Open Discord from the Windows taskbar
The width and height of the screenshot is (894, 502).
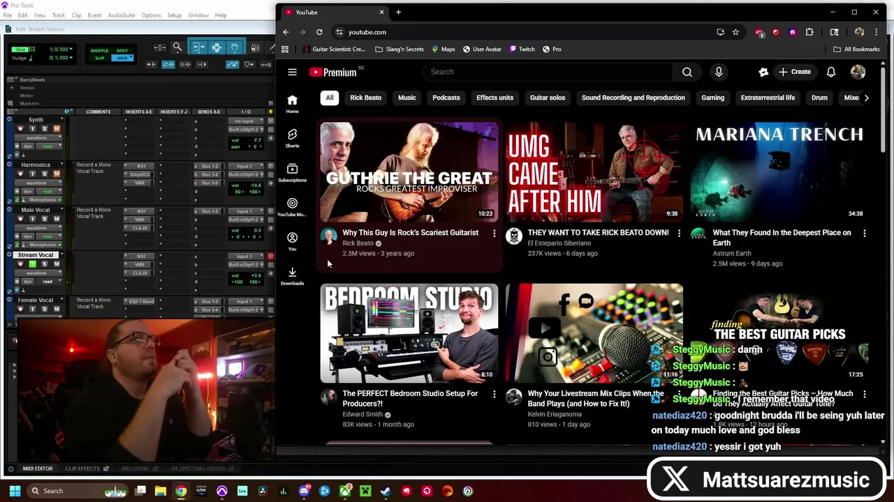pos(304,491)
